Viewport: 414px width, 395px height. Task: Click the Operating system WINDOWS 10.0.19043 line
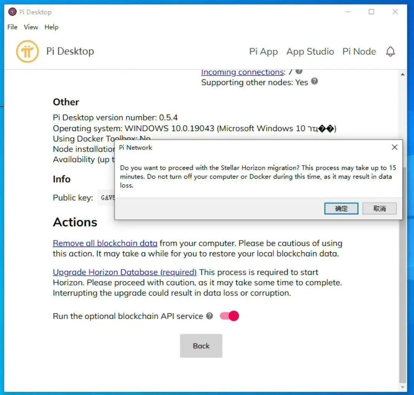coord(194,128)
